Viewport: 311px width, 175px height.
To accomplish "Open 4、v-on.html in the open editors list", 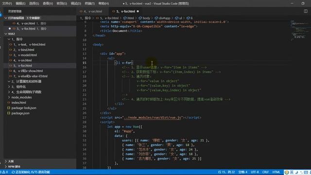I will pyautogui.click(x=40, y=23).
